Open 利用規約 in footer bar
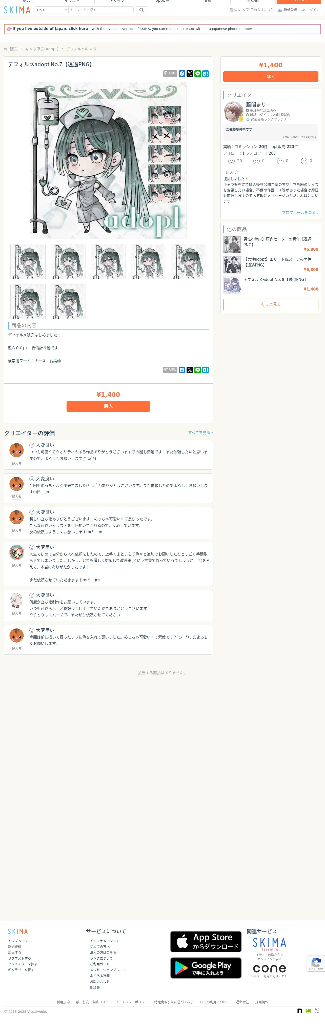 pyautogui.click(x=63, y=1002)
